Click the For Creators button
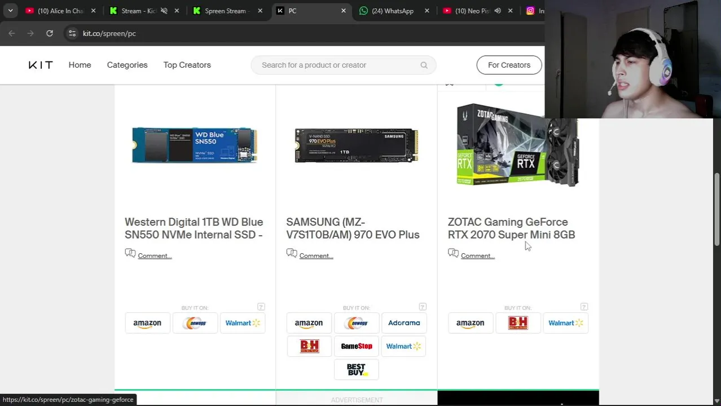 (x=509, y=65)
